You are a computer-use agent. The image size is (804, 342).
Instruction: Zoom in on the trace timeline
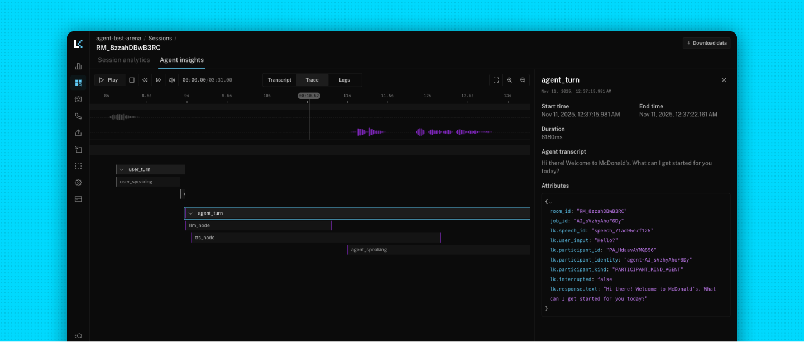click(x=509, y=80)
